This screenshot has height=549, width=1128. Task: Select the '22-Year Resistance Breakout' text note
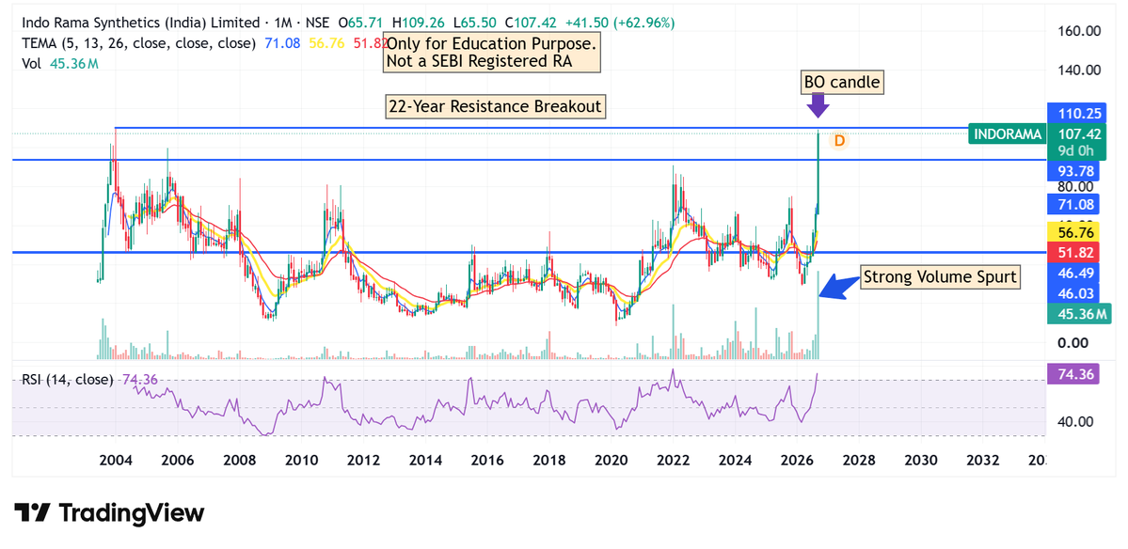coord(495,106)
